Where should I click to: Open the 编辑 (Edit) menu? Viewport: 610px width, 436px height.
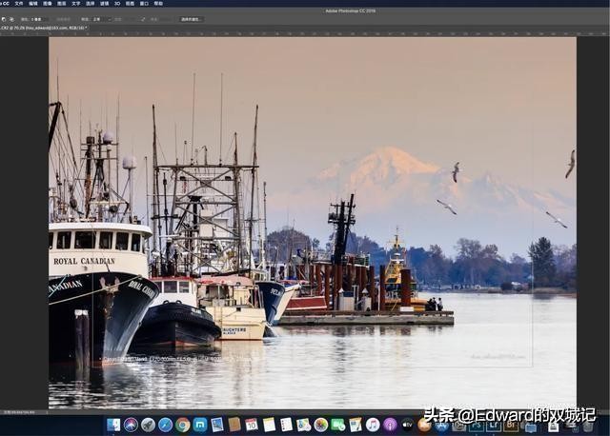(x=33, y=4)
